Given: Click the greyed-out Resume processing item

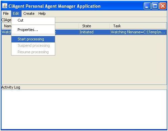Looking at the screenshot, I should [33, 52].
